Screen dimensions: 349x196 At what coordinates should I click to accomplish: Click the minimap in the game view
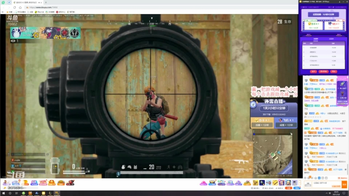click(272, 154)
